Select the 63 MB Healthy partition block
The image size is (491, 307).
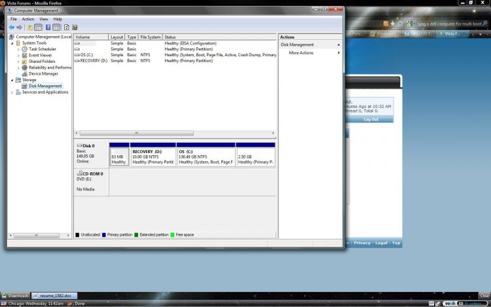tap(119, 154)
